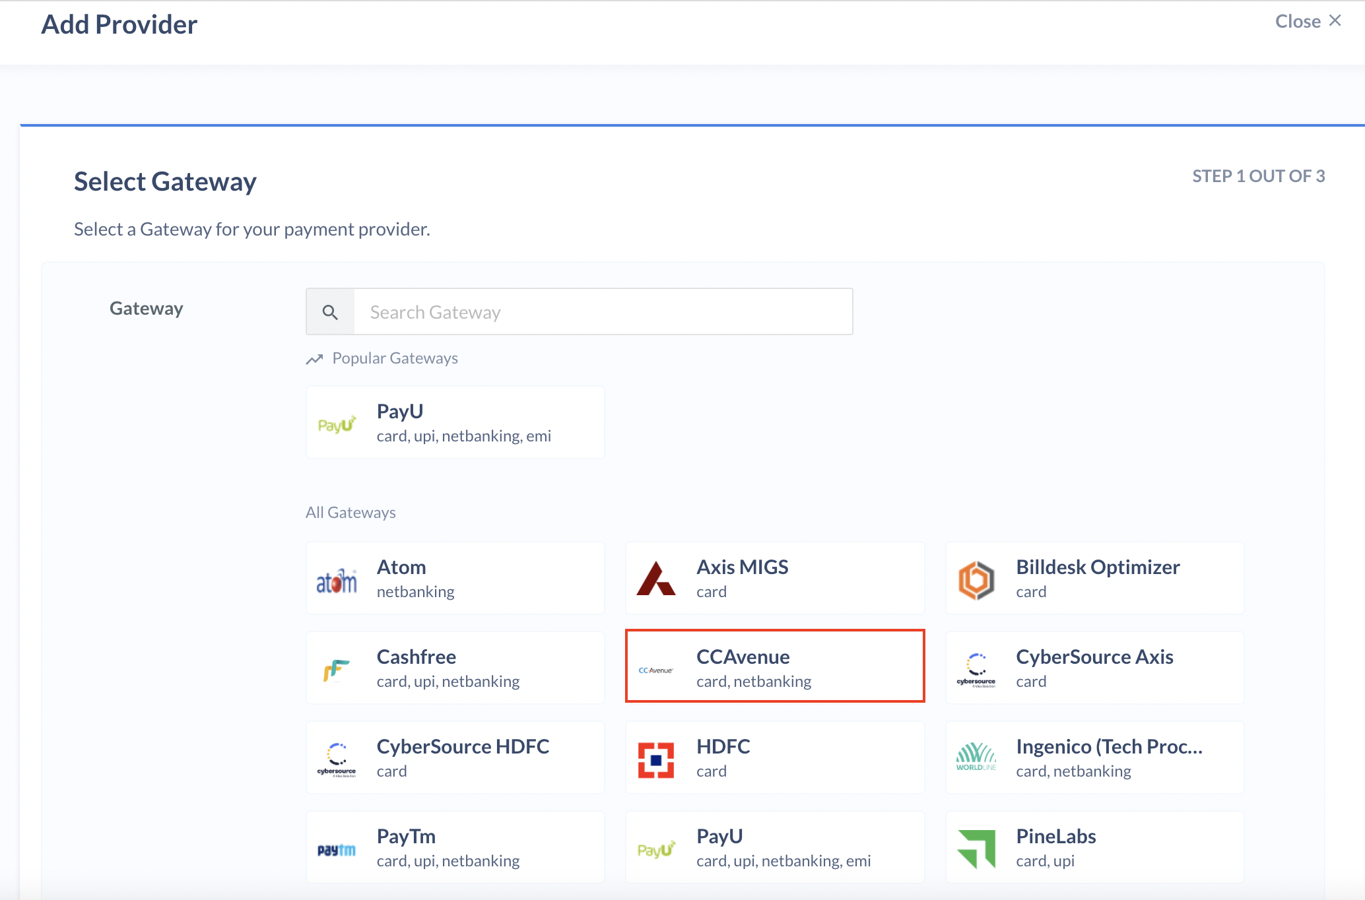The width and height of the screenshot is (1365, 900).
Task: Close the Add Provider dialog
Action: tap(1308, 21)
